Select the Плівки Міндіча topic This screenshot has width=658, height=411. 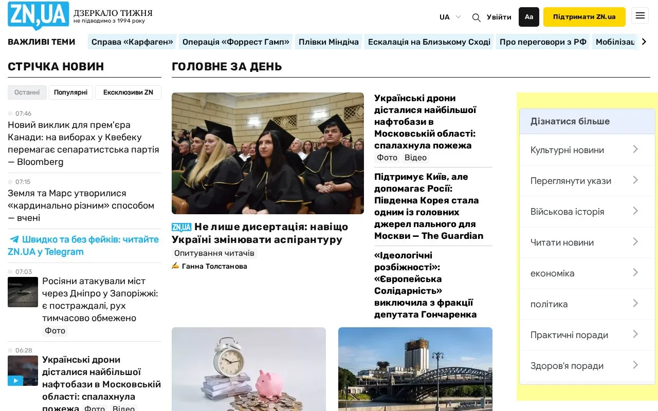coord(328,42)
